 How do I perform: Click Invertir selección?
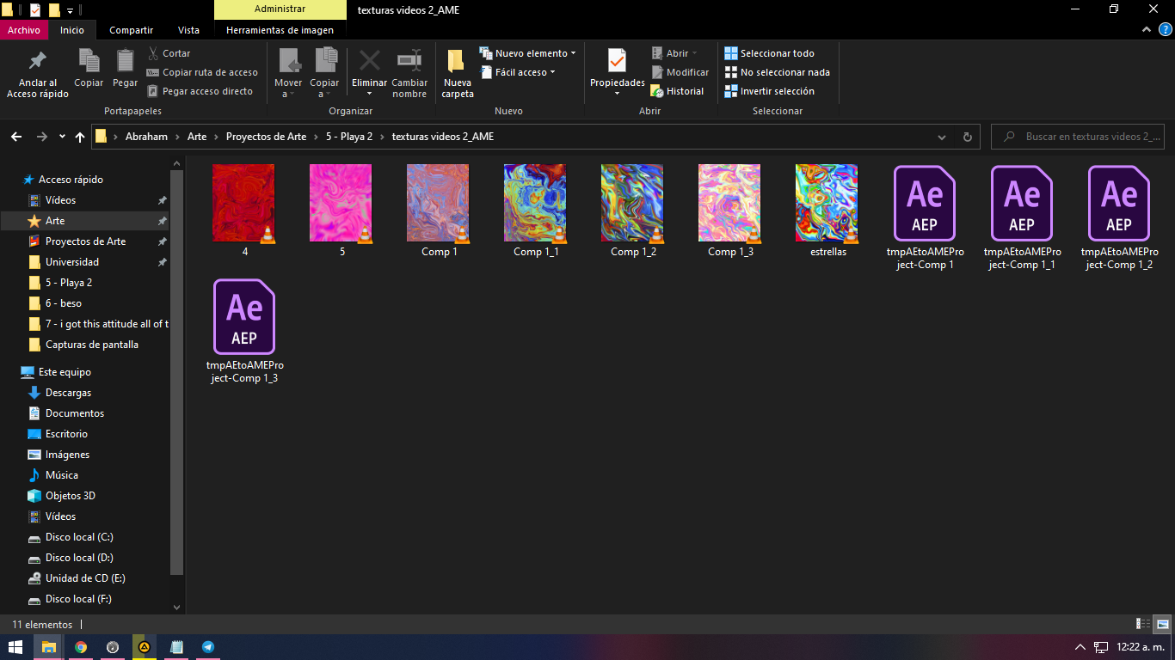coord(770,91)
